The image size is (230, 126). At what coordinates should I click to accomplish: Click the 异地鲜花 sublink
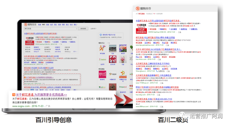tap(148, 69)
